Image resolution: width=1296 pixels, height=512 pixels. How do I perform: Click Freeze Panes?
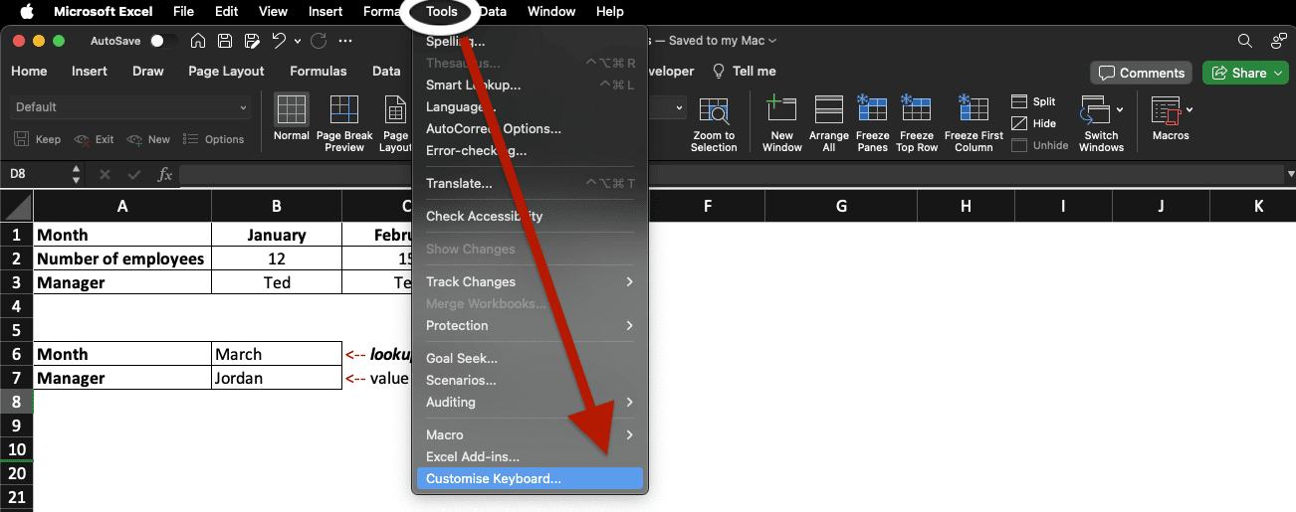pyautogui.click(x=873, y=123)
